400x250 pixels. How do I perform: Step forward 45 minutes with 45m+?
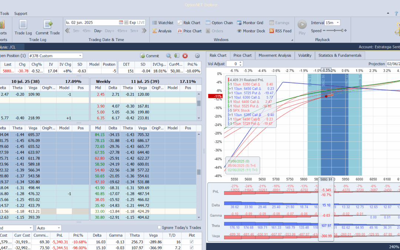tap(122, 31)
